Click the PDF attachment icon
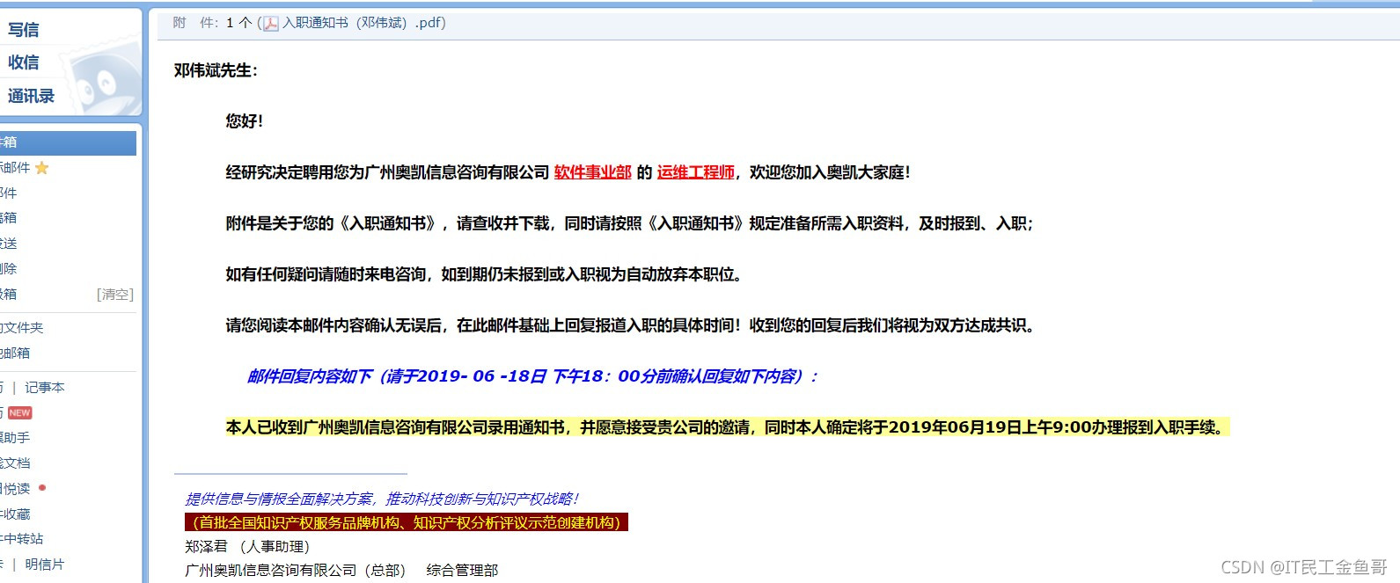Screen dimensions: 1400x583 (271, 24)
